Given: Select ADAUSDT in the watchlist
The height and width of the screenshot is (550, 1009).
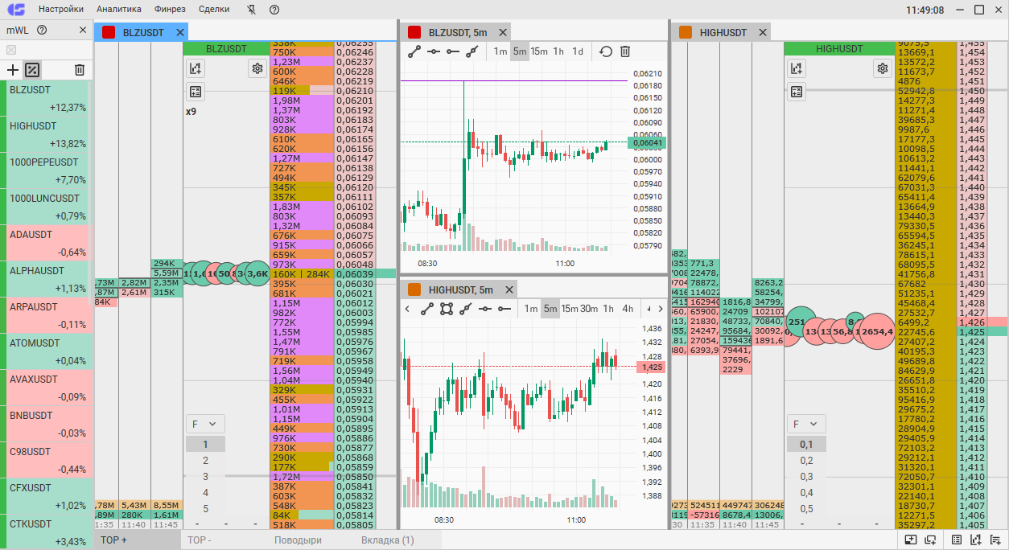Looking at the screenshot, I should pyautogui.click(x=47, y=243).
